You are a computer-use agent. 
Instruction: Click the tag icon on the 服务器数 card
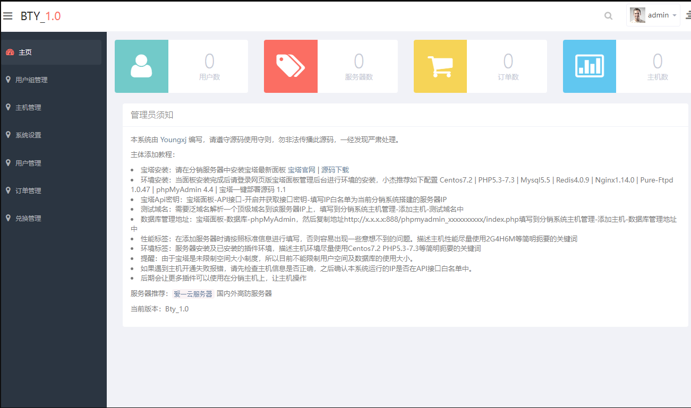pos(291,66)
